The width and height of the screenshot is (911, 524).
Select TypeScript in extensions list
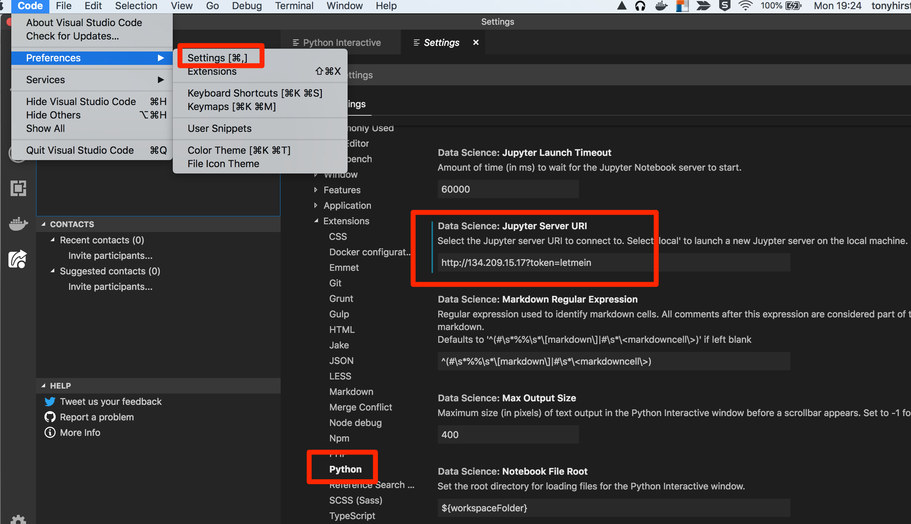(352, 516)
